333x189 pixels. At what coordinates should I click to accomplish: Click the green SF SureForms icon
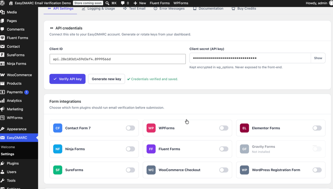point(58,170)
